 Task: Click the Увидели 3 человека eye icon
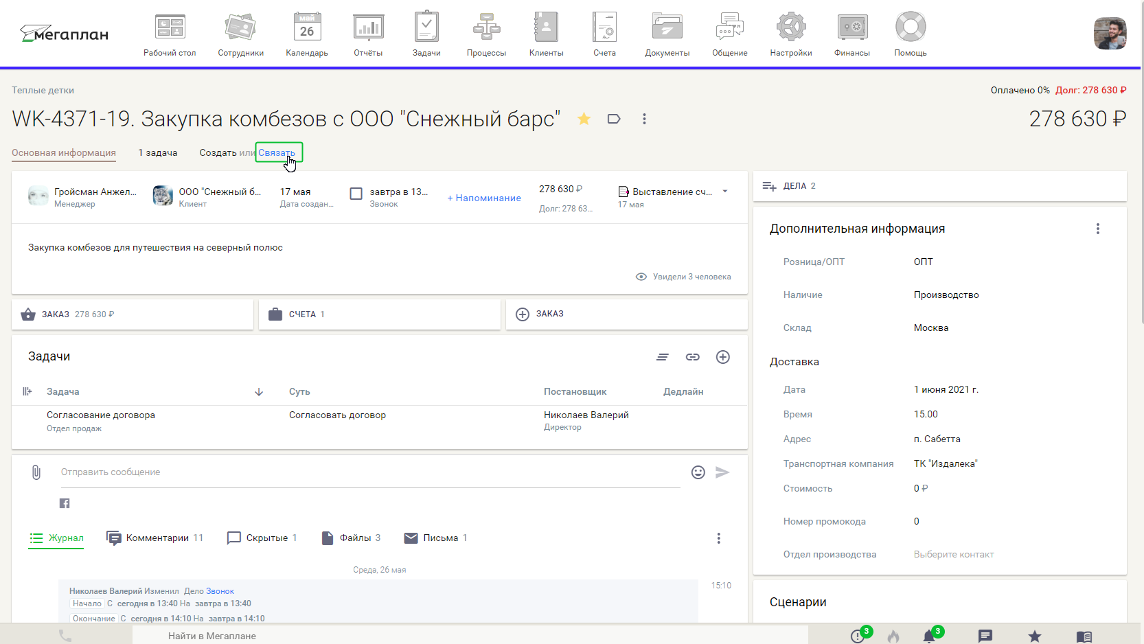[x=641, y=277]
